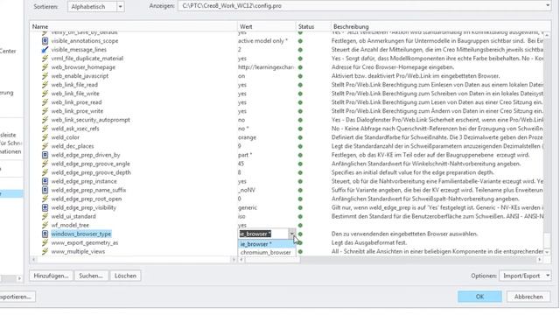This screenshot has width=560, height=315.
Task: Click the lightning icon beside vrml_file_duplicate_material
Action: [45, 59]
